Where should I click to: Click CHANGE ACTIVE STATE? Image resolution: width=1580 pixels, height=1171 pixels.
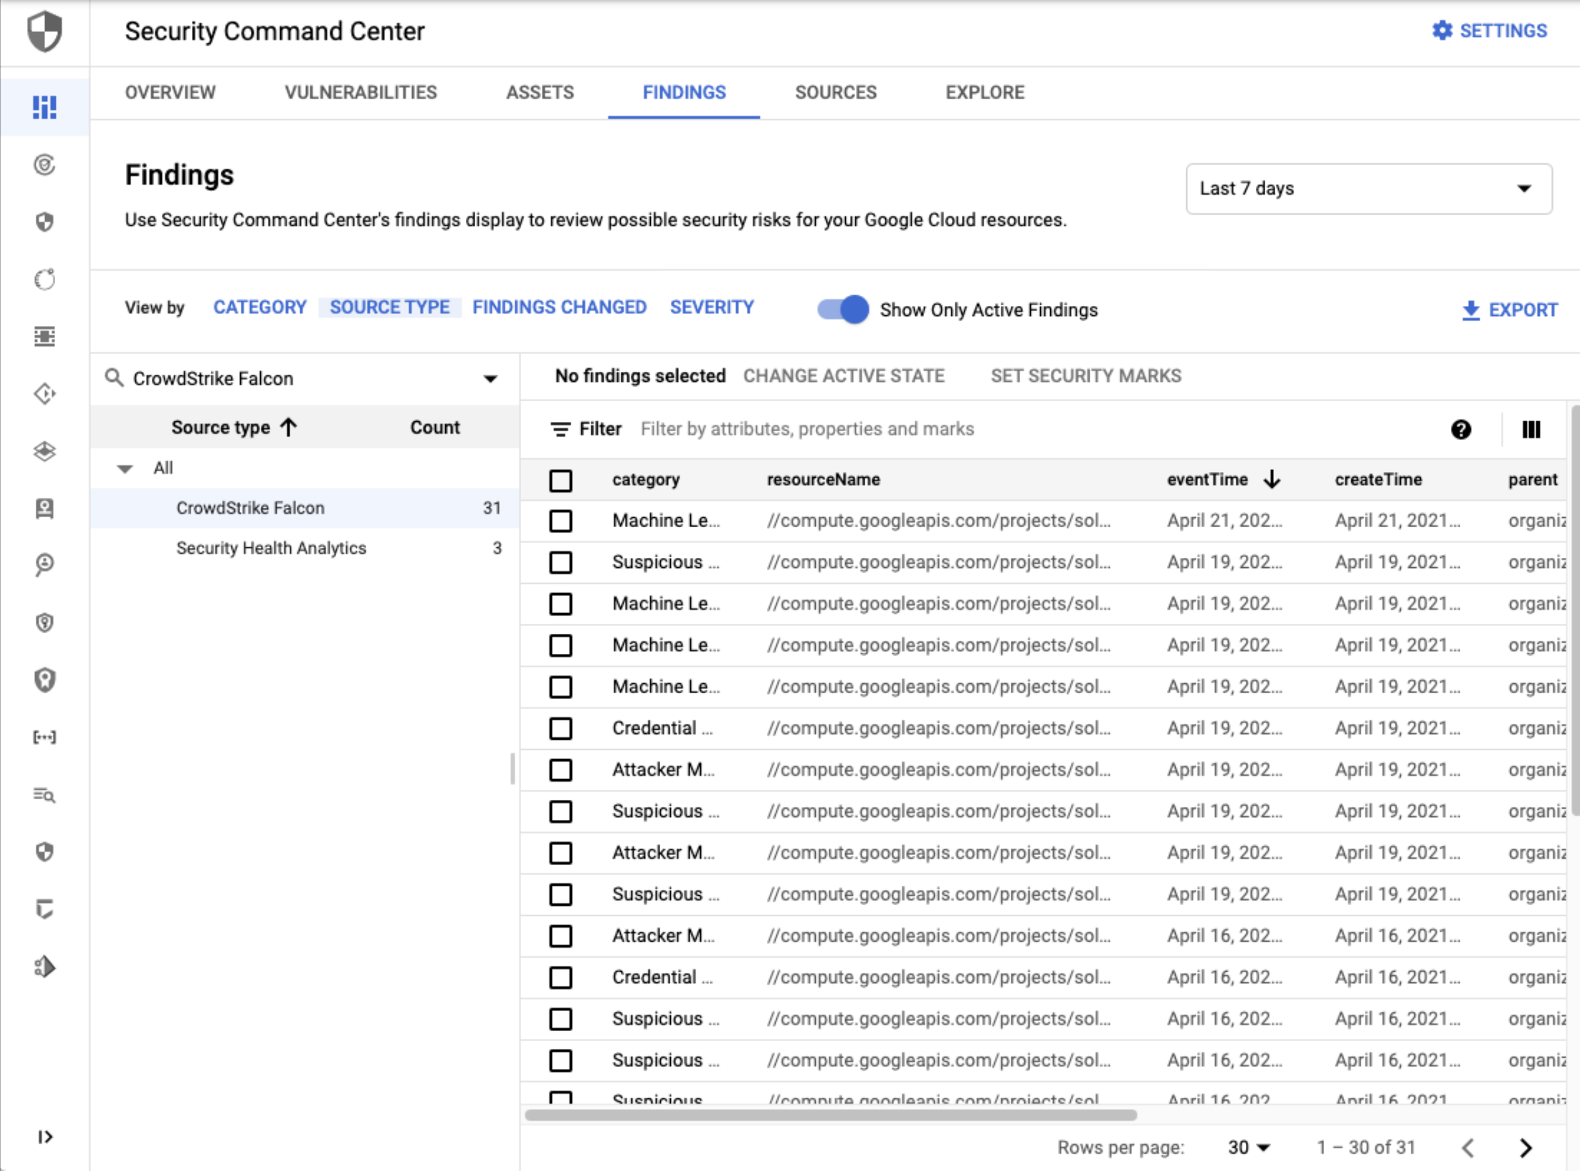(x=843, y=375)
